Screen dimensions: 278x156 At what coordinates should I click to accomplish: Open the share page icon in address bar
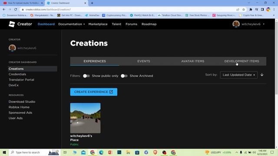pyautogui.click(x=238, y=10)
